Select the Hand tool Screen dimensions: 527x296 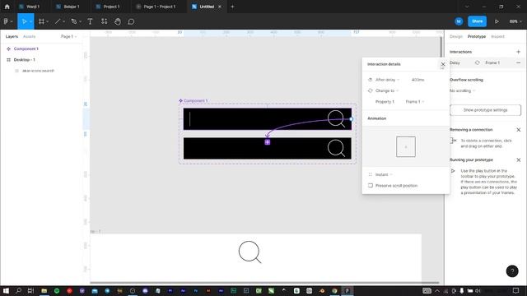(x=118, y=21)
